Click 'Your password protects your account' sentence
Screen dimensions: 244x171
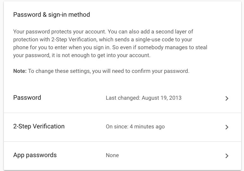(59, 32)
